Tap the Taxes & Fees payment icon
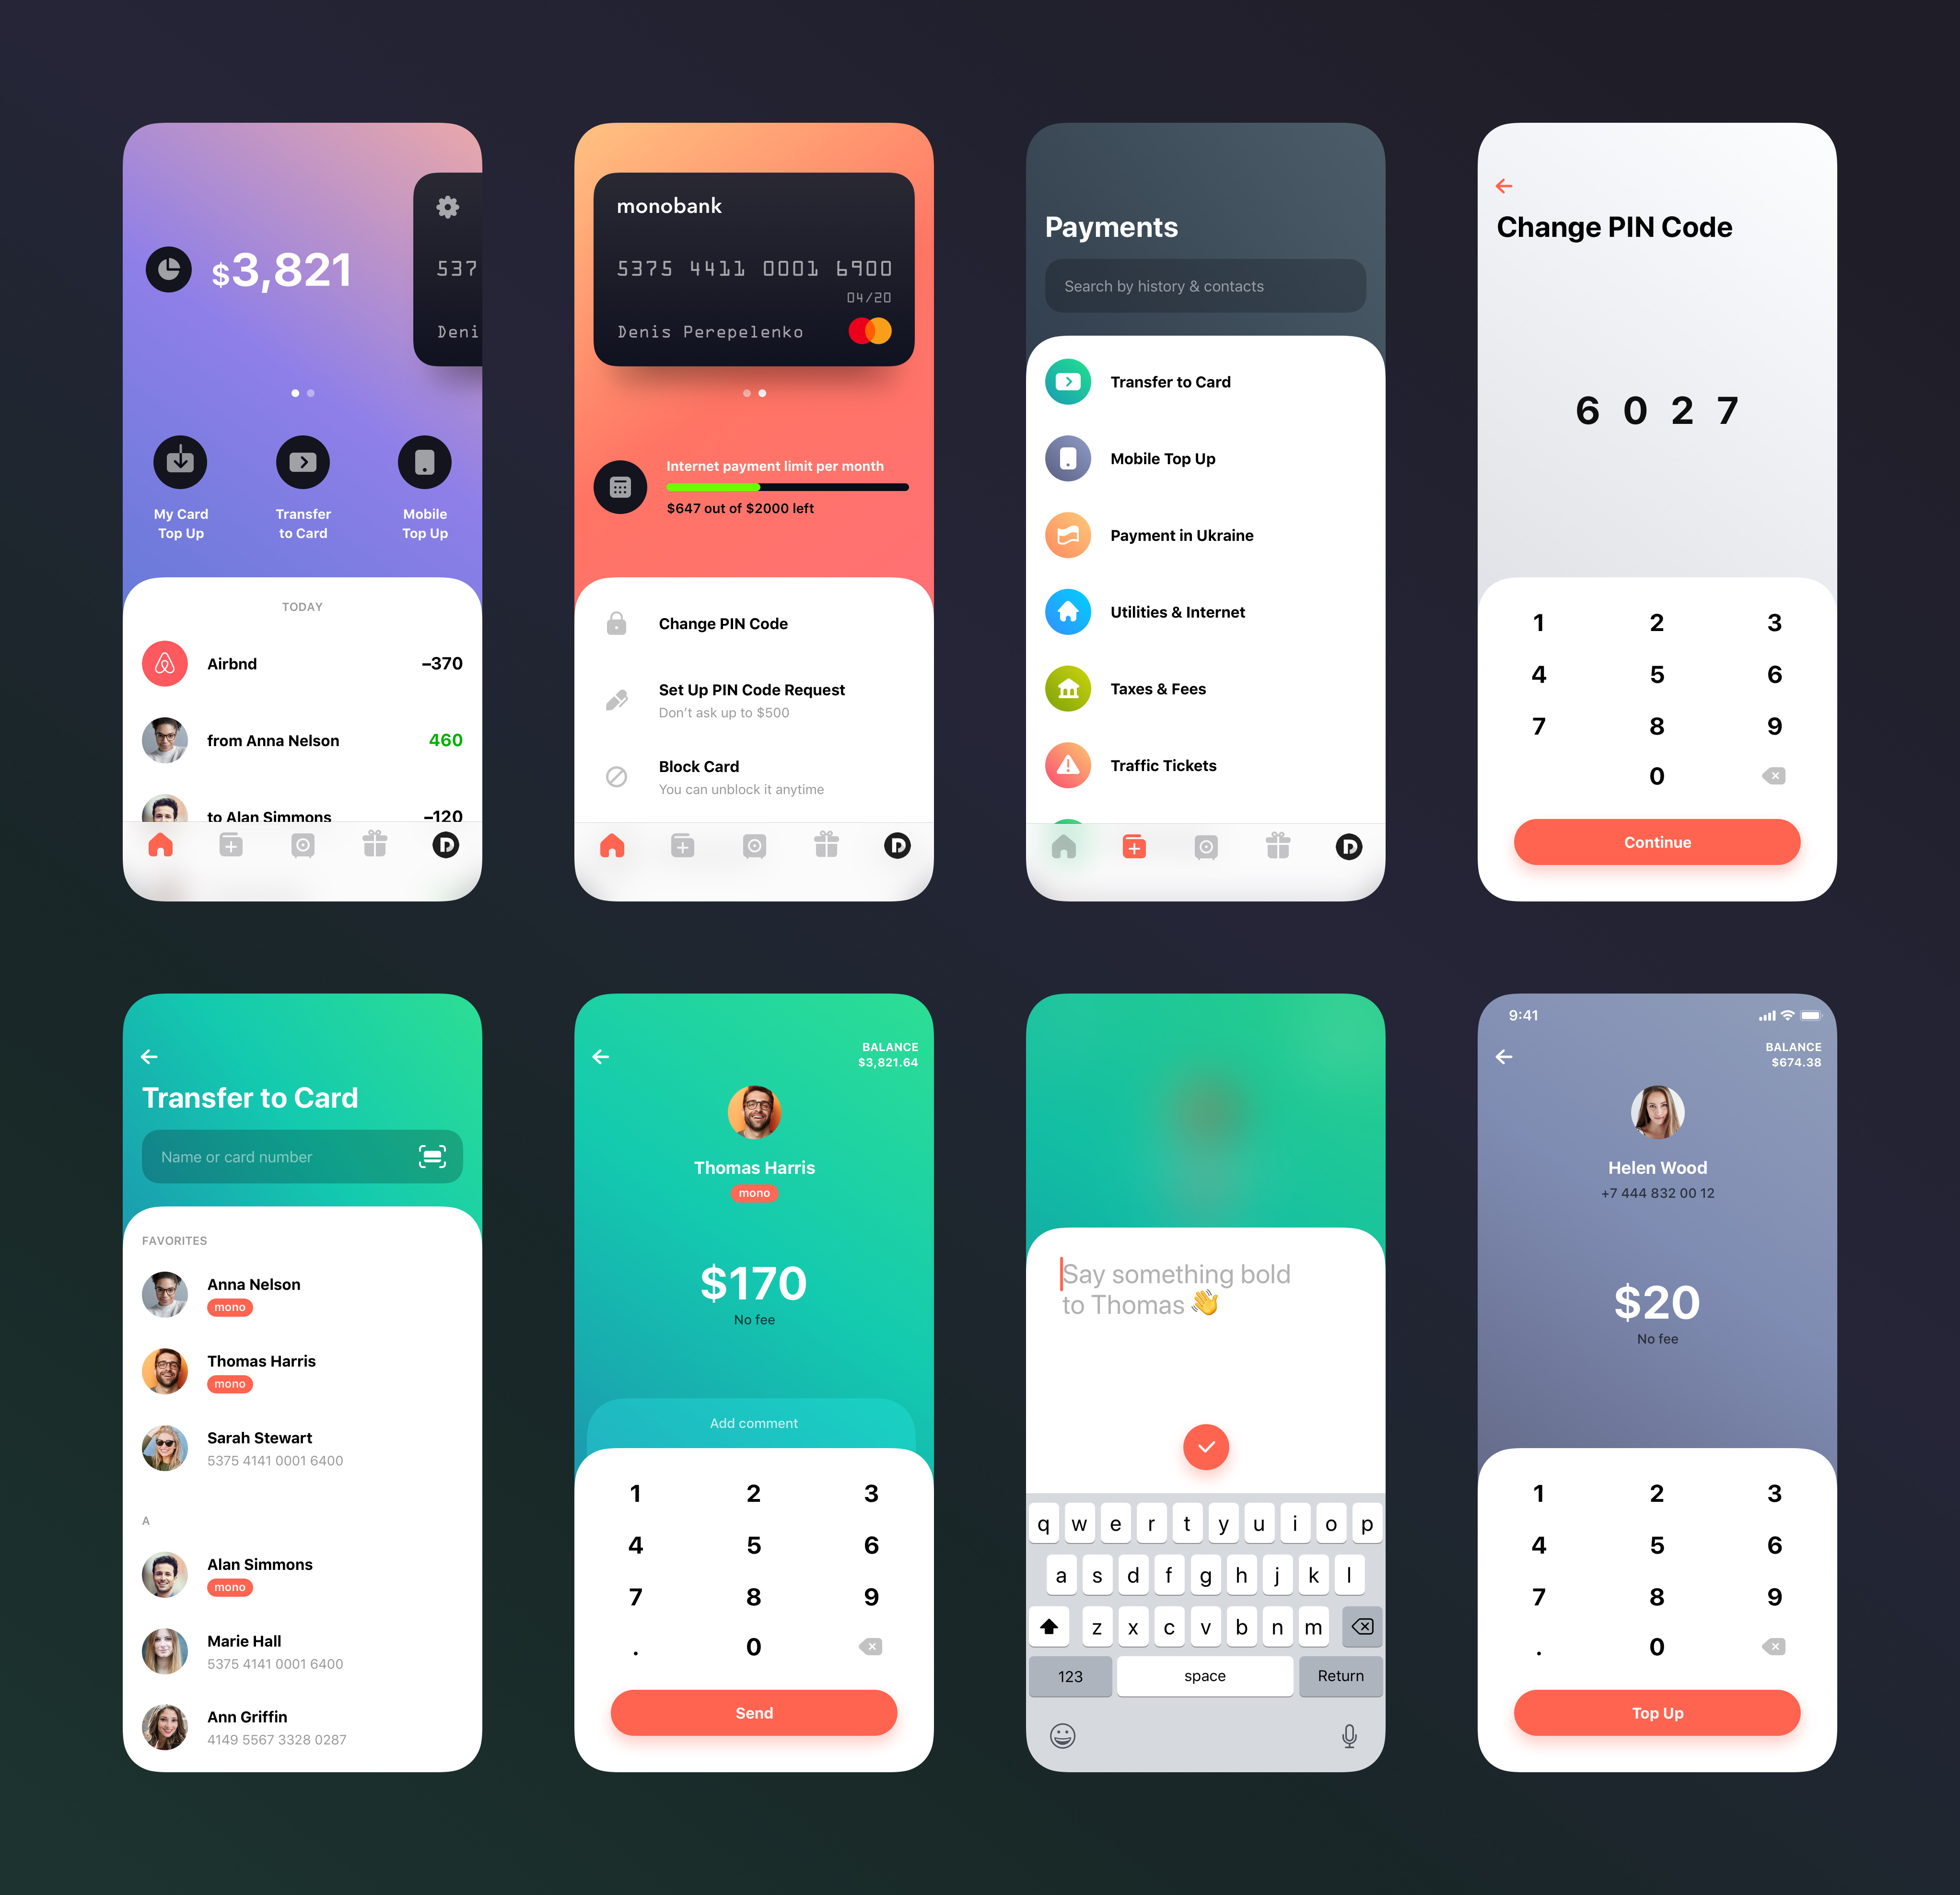This screenshot has height=1895, width=1960. tap(1069, 688)
